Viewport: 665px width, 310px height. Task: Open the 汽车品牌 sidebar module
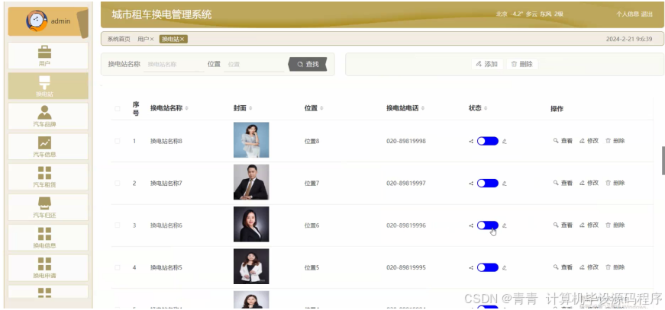(x=48, y=117)
